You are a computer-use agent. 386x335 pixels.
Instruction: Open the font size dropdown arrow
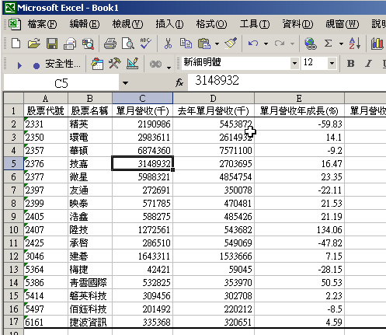pyautogui.click(x=332, y=63)
